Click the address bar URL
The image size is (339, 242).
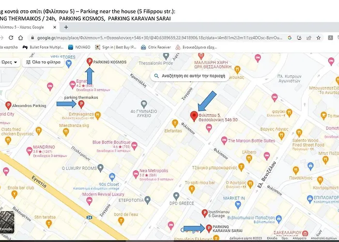tap(159, 38)
